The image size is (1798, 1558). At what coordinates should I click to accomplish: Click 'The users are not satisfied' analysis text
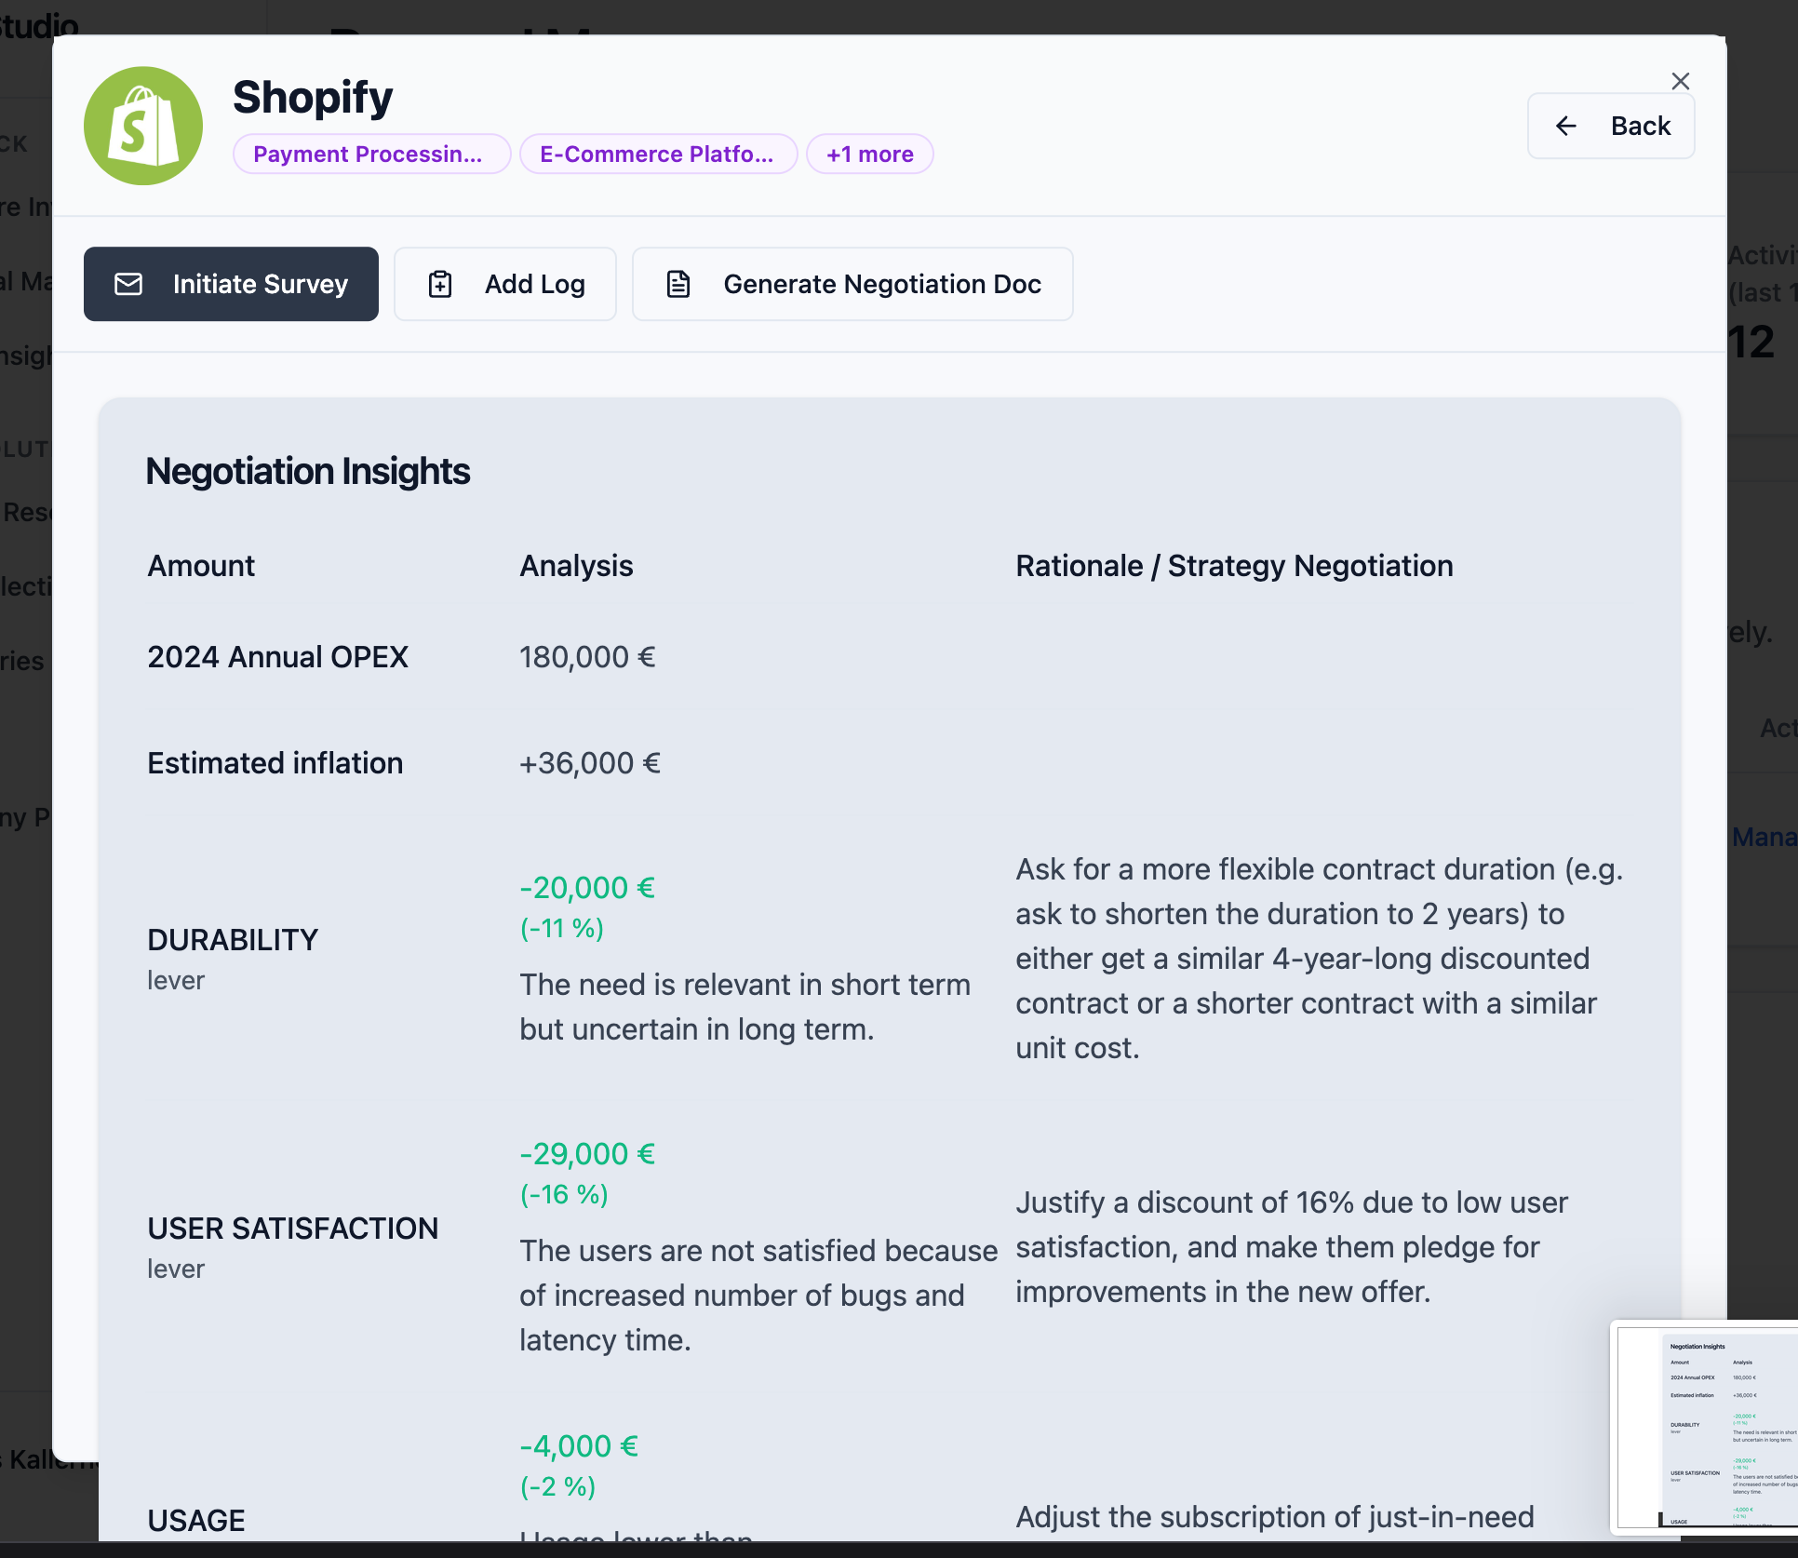[x=758, y=1296]
